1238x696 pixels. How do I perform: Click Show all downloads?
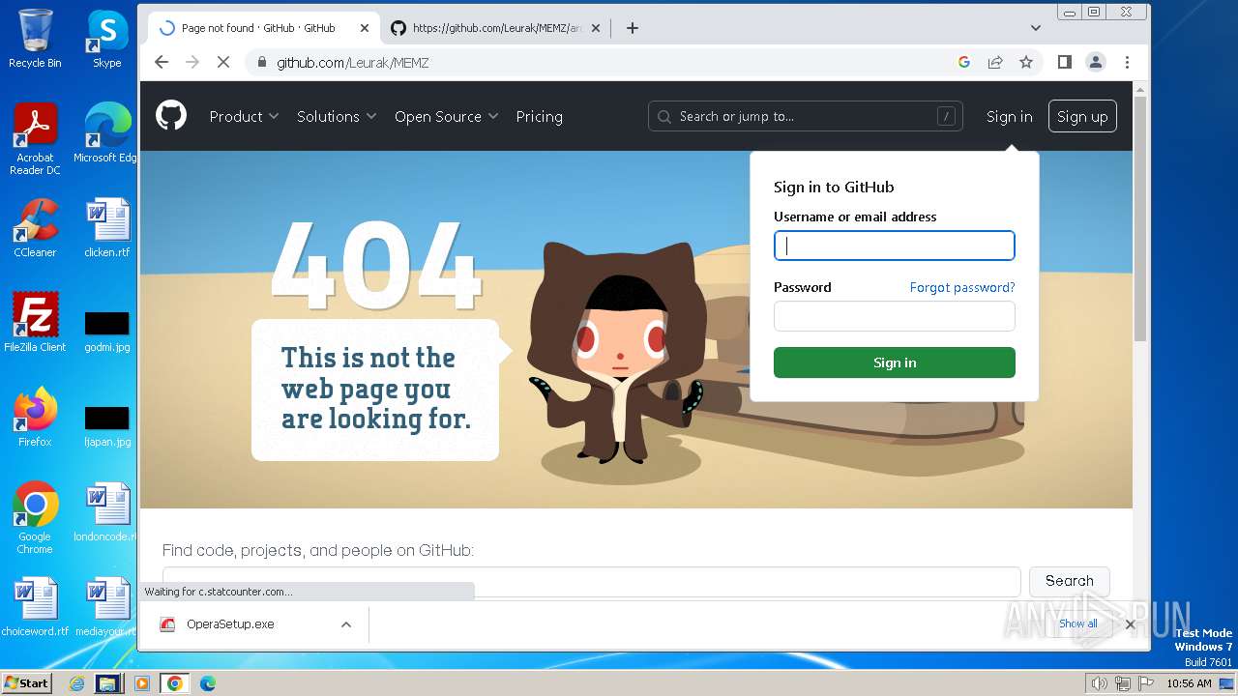[1077, 624]
